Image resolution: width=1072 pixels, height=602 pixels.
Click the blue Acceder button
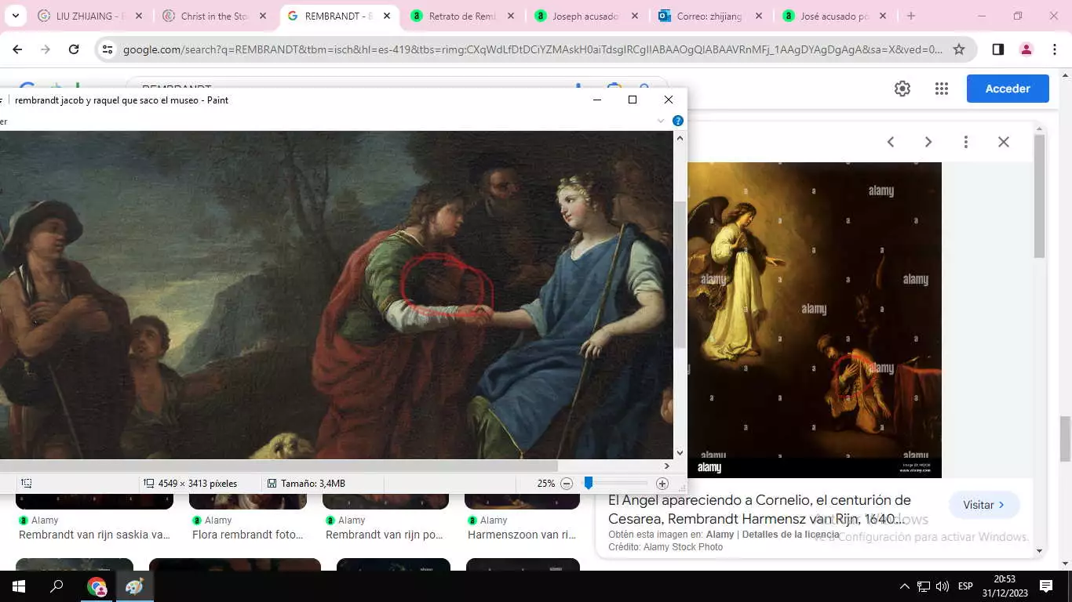click(x=1008, y=89)
